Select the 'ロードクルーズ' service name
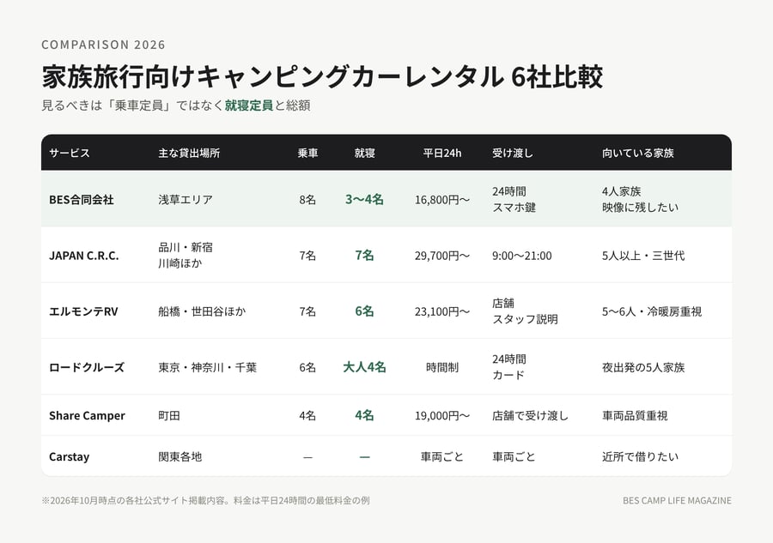Viewport: 773px width, 543px height. [87, 367]
